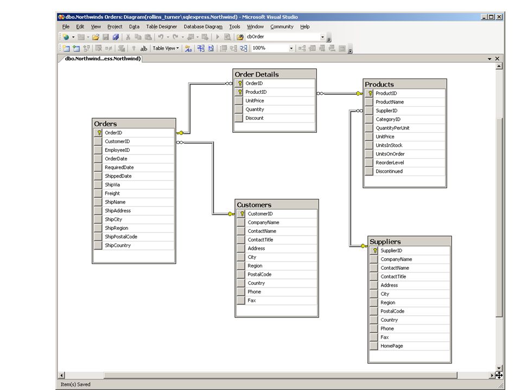
Task: Select the Order Details table title bar
Action: pos(275,74)
